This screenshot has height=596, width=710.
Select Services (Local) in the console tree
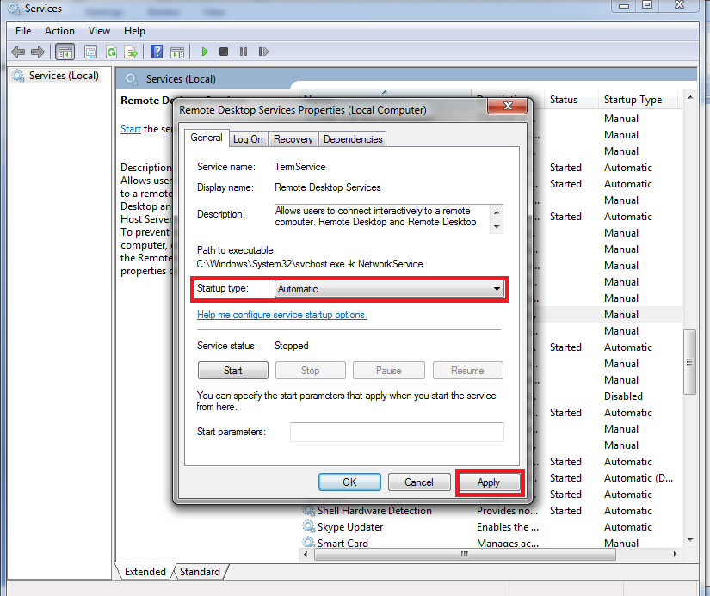[x=57, y=76]
